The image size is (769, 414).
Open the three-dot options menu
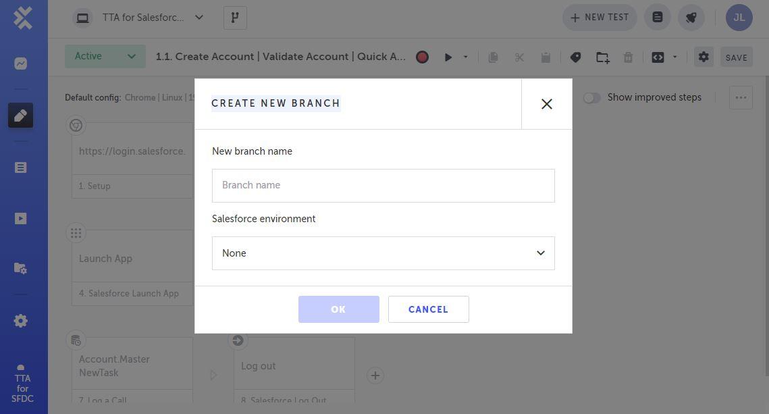click(x=740, y=97)
